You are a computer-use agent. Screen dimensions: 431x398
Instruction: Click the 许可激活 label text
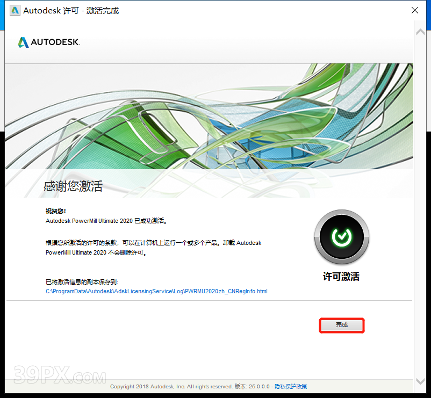click(341, 276)
